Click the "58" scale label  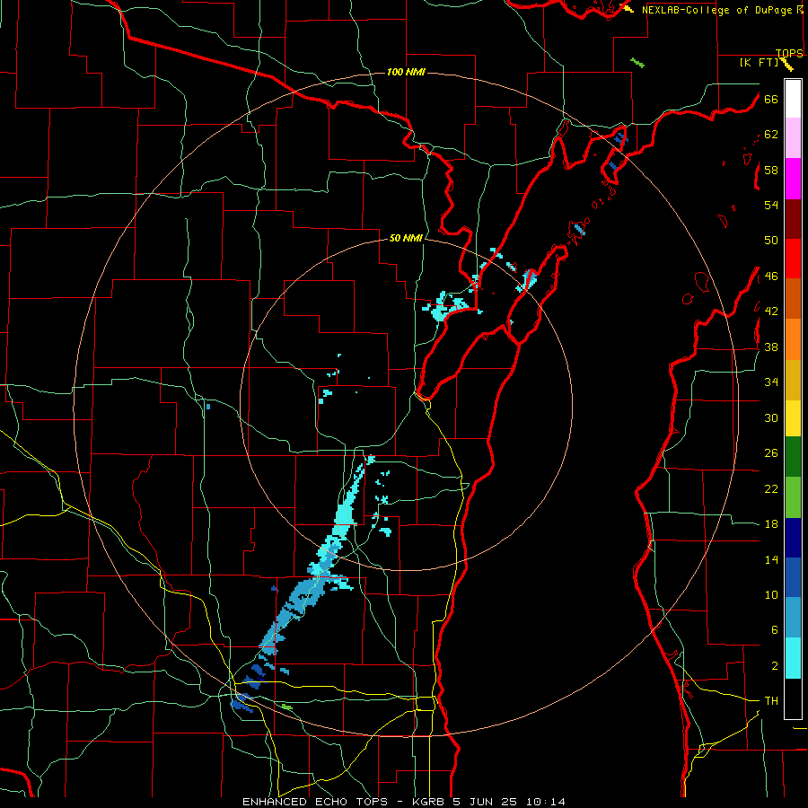(771, 170)
